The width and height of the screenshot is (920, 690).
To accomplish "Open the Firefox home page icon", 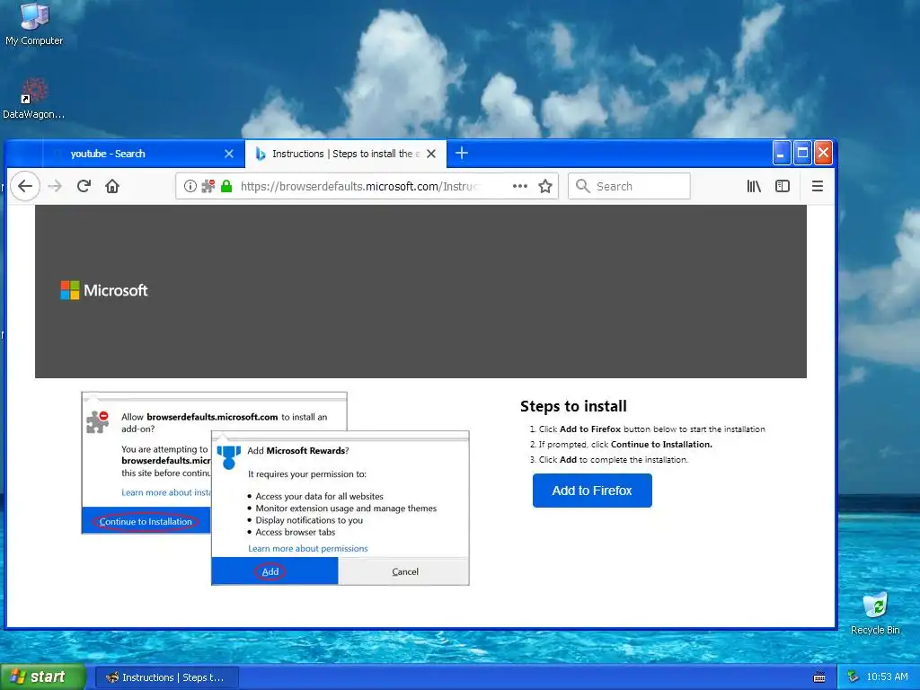I will 112,186.
